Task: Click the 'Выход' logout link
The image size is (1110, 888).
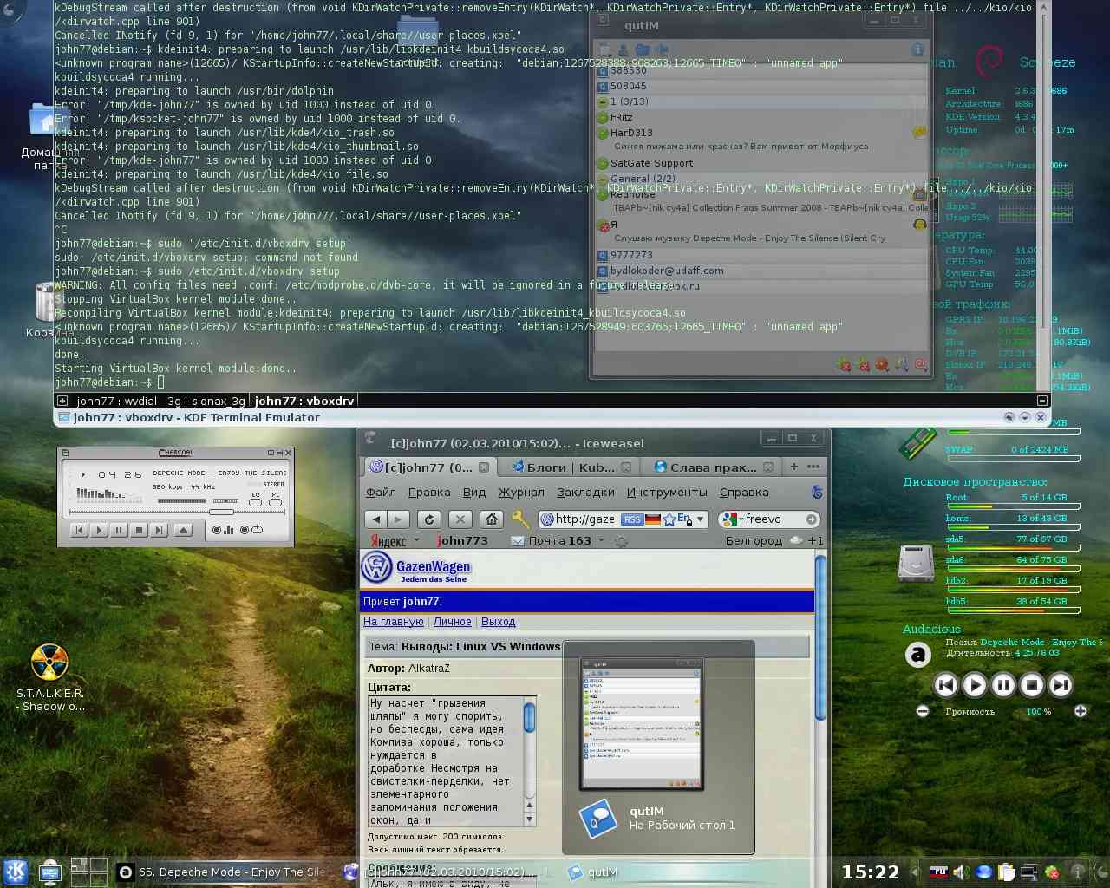Action: [x=499, y=622]
